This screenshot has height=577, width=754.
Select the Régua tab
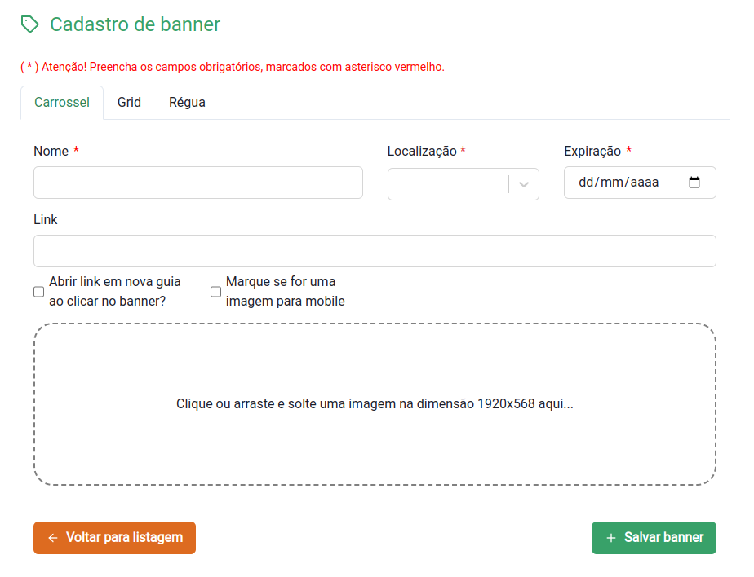tap(187, 102)
